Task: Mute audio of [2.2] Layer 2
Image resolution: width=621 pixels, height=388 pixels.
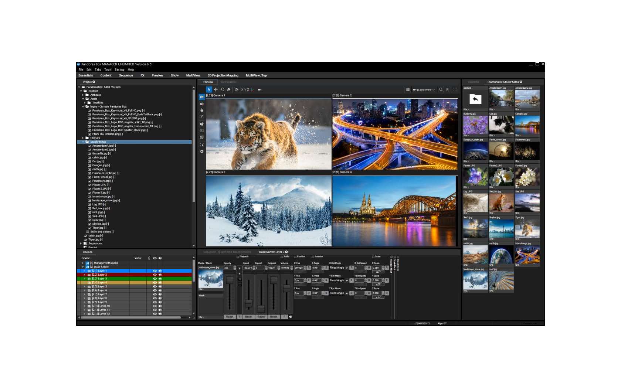Action: coord(160,275)
